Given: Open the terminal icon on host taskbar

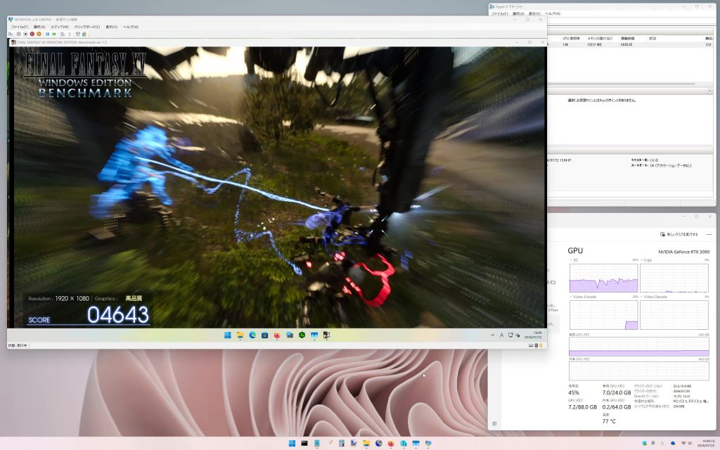Looking at the screenshot, I should pos(304,443).
